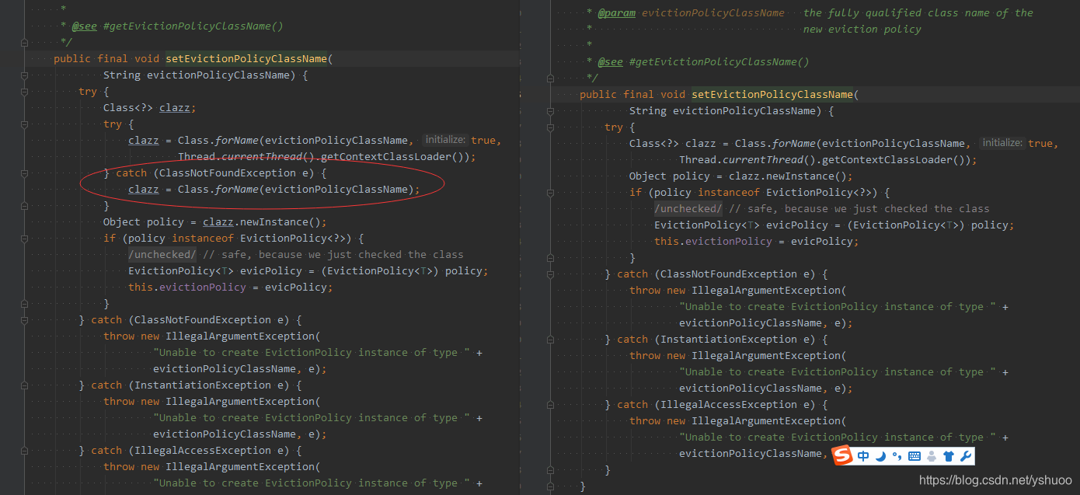Image resolution: width=1080 pixels, height=495 pixels.
Task: Toggle full/half-width mode with the moon icon
Action: 880,455
